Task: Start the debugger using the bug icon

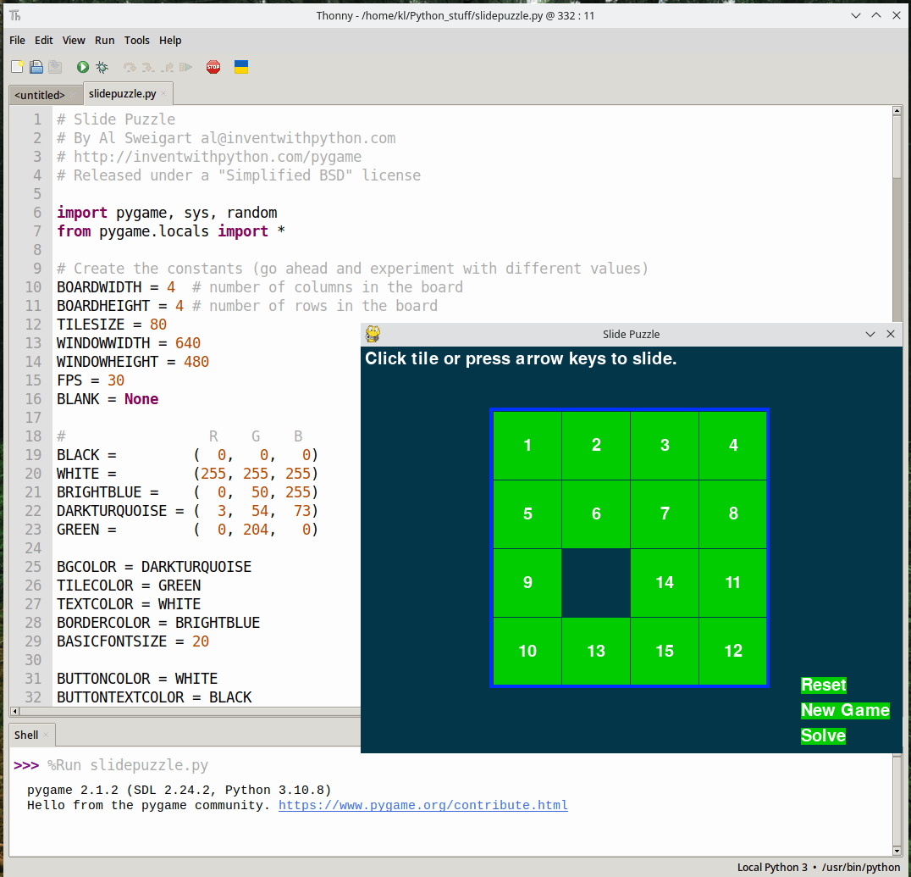Action: point(102,66)
